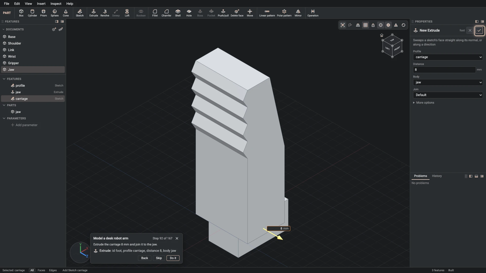Select the Loft tool
Viewport: 486px width, 273px height.
point(127,13)
